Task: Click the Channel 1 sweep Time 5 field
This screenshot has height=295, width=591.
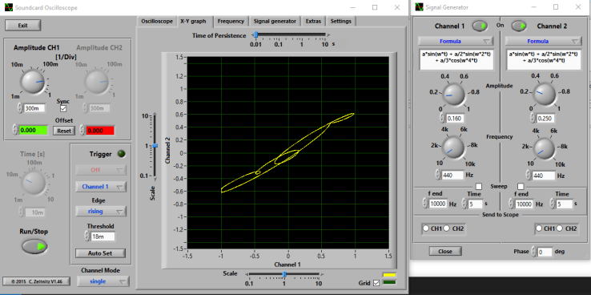Action: [475, 204]
